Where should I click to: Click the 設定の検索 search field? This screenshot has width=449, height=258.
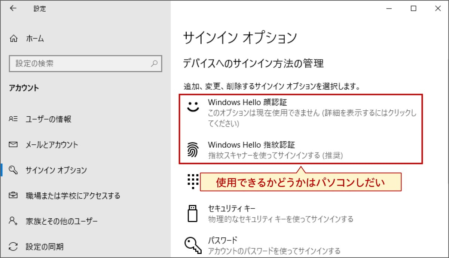tap(85, 64)
